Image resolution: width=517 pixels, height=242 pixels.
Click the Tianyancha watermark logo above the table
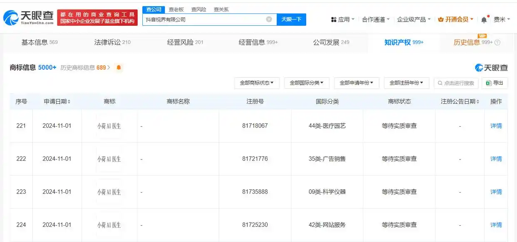(x=491, y=67)
